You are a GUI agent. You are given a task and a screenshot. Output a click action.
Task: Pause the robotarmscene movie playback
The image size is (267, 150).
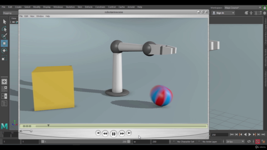click(x=113, y=134)
